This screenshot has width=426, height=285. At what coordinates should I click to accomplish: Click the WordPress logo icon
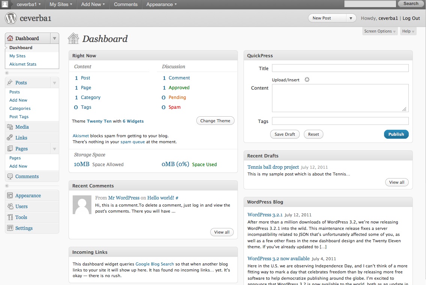pyautogui.click(x=11, y=18)
